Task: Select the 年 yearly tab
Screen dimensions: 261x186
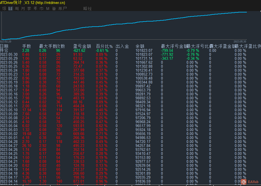Action: click(35, 8)
